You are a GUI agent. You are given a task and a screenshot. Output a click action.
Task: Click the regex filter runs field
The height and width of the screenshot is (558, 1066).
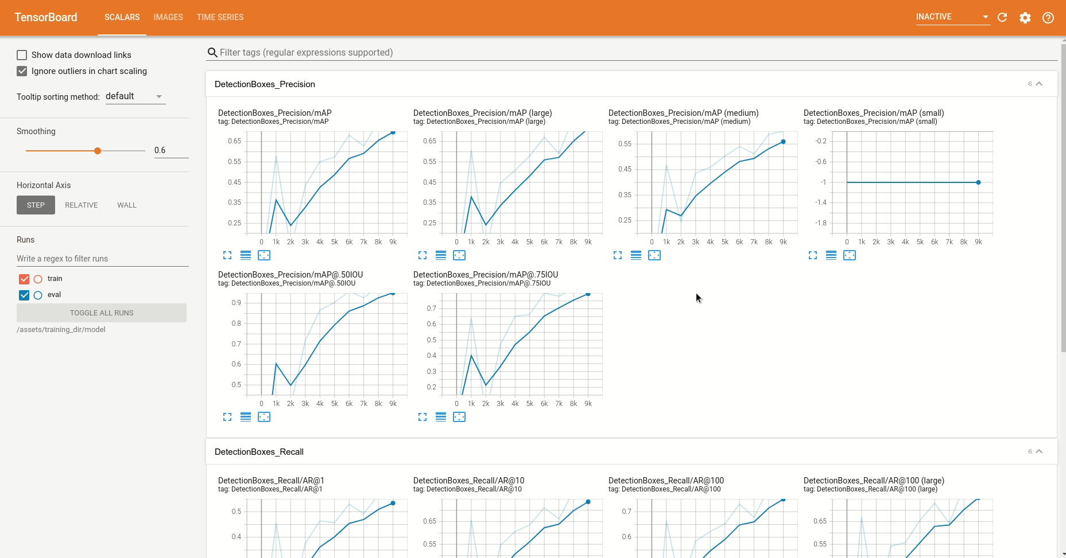103,259
